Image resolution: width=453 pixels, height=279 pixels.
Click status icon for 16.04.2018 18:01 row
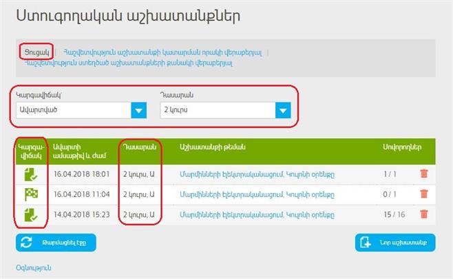(x=30, y=174)
